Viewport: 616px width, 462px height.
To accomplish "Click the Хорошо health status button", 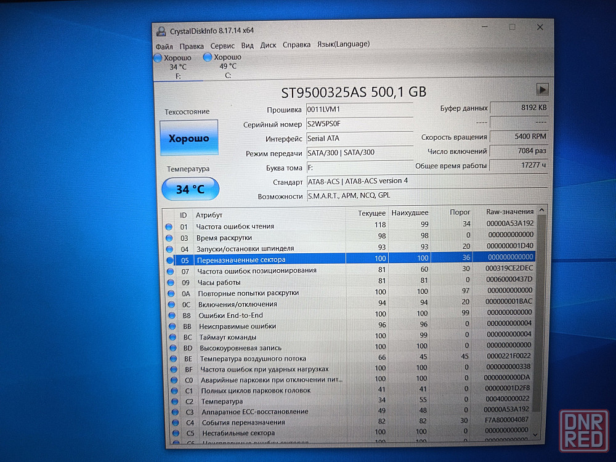I will point(189,138).
